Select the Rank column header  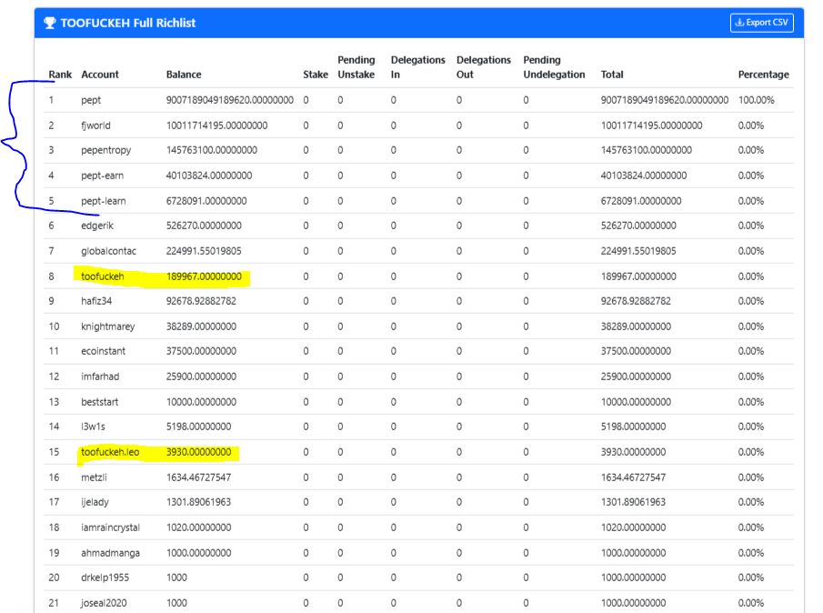click(x=60, y=75)
